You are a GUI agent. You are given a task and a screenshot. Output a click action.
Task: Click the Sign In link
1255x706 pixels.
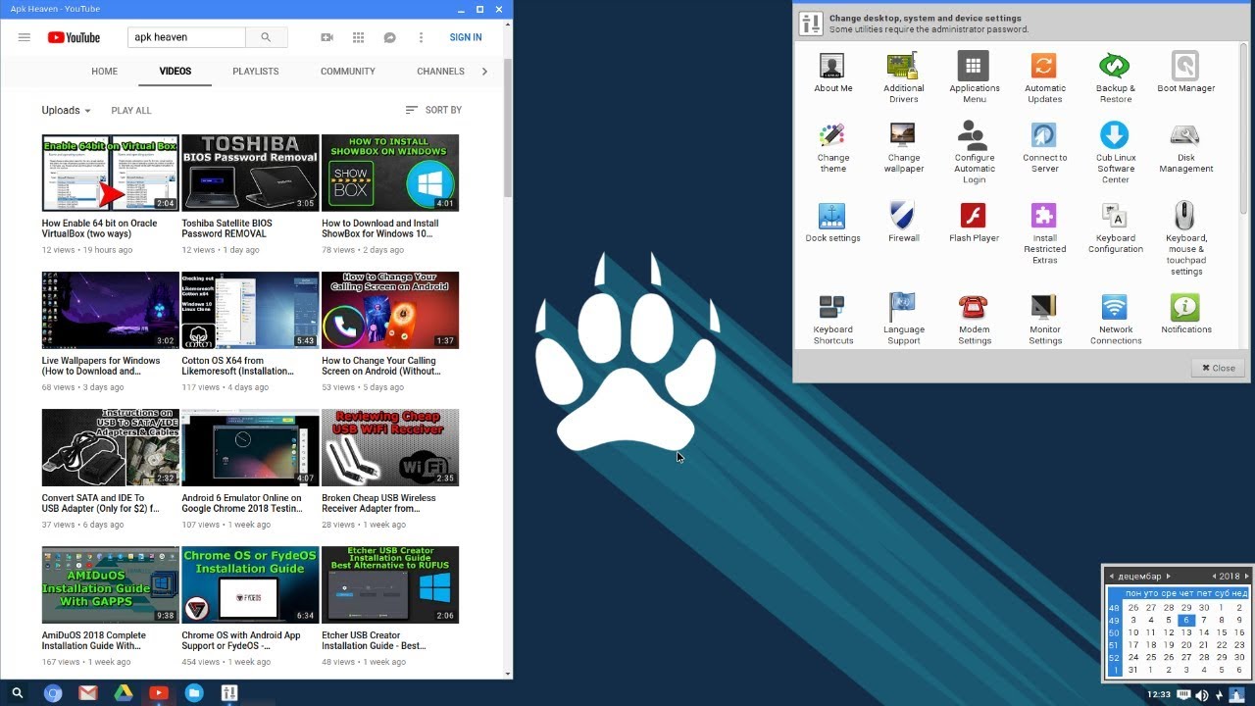coord(466,37)
